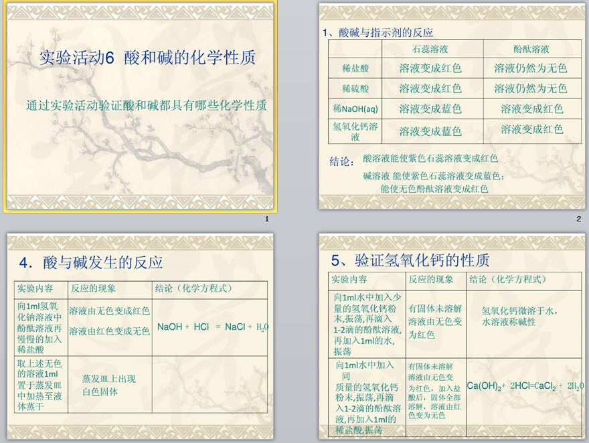589x443 pixels.
Task: Click the subtitle starting with 通过实验活动验证
Action: tap(147, 106)
